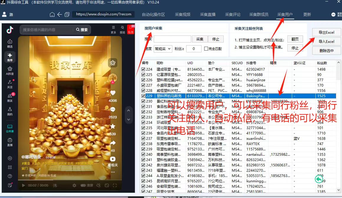Open video comments bubble icon
This screenshot has height=198, width=342.
[x=113, y=110]
